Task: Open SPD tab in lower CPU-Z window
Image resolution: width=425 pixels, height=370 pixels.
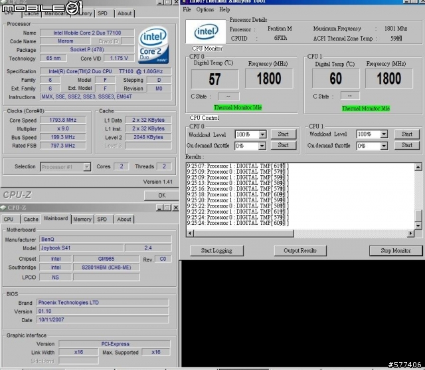Action: [x=102, y=219]
